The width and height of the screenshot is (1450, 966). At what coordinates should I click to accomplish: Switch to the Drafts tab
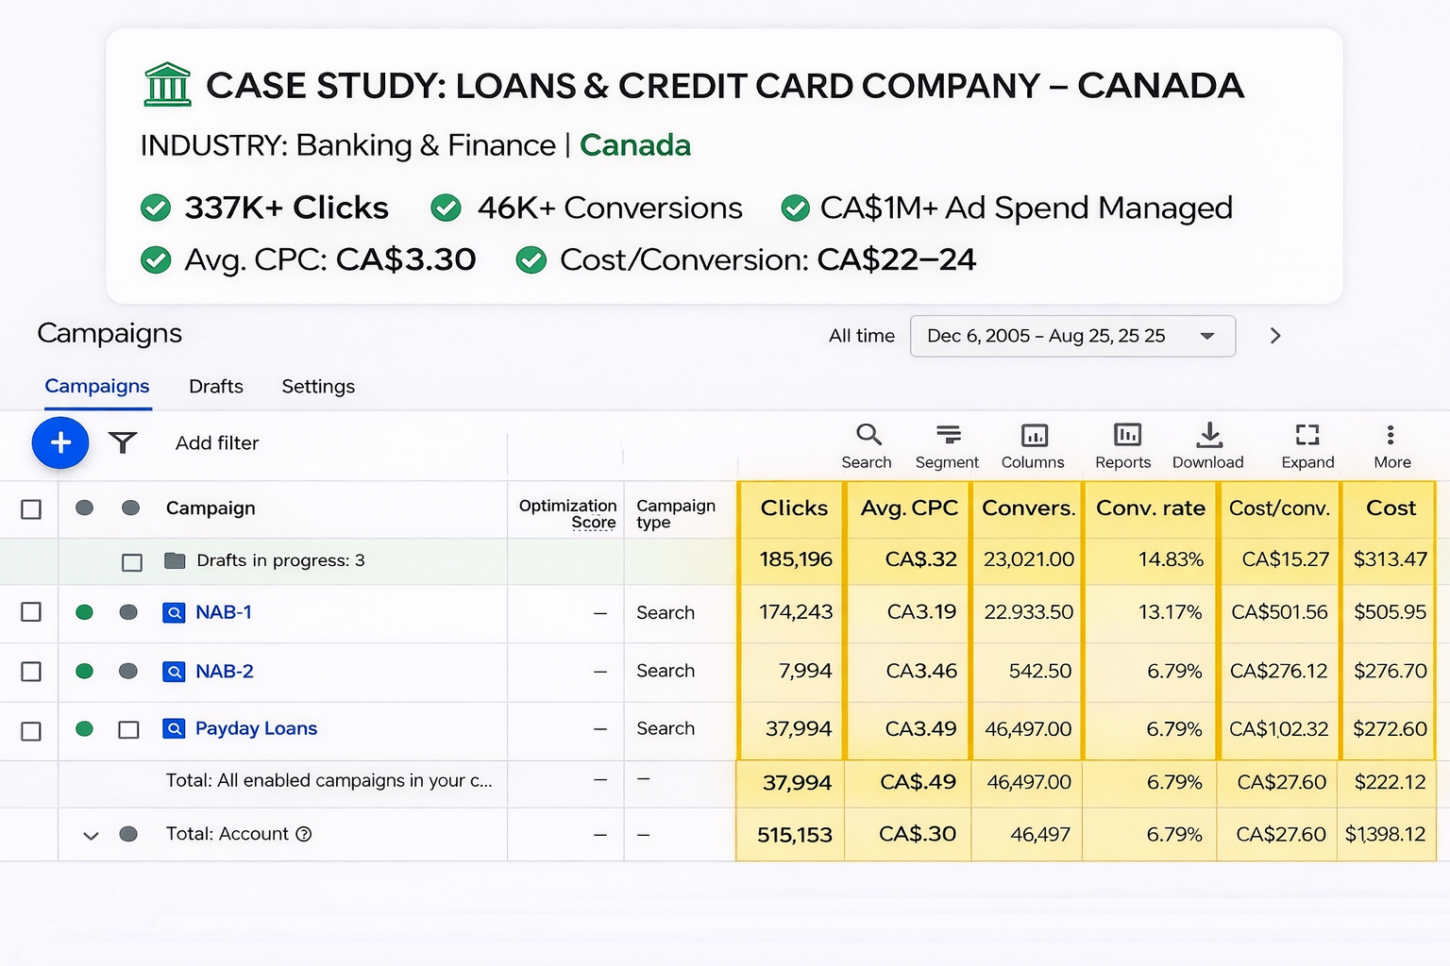216,387
